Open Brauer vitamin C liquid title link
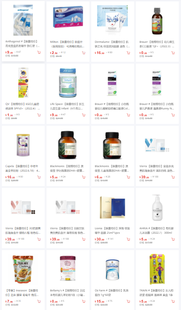This screenshot has width=181, height=310. coord(157,44)
